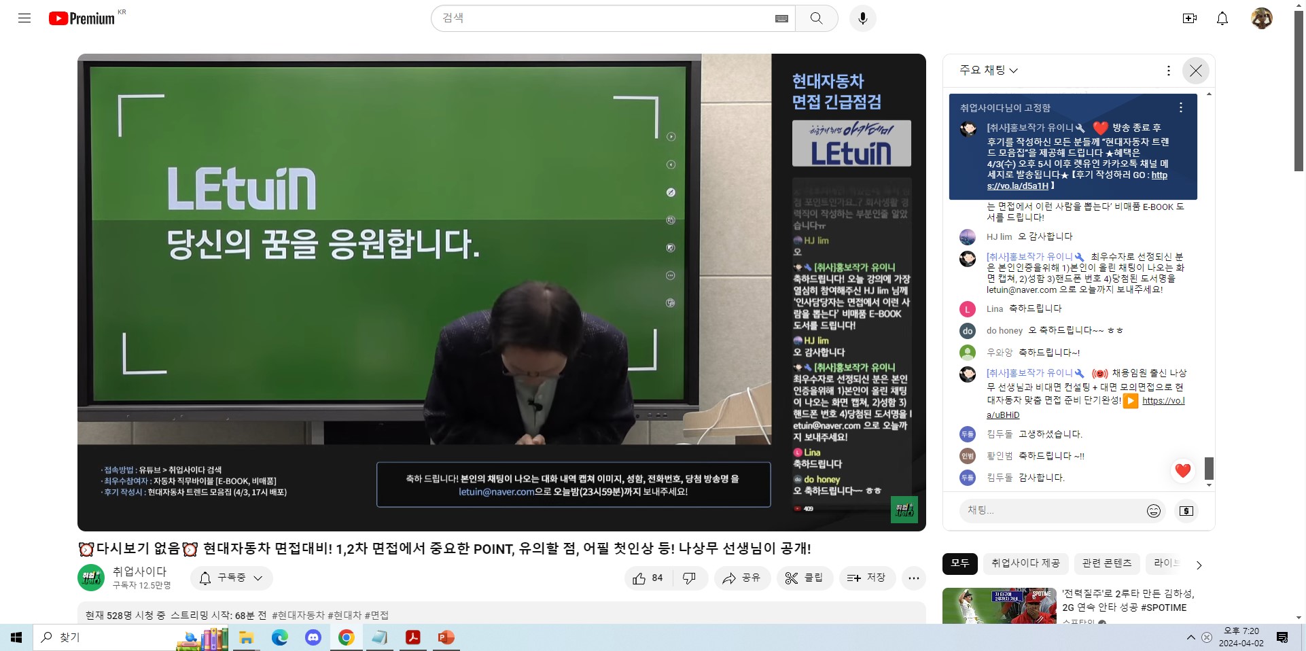
Task: Expand the 주요 채팅 chat mode dropdown
Action: point(989,70)
